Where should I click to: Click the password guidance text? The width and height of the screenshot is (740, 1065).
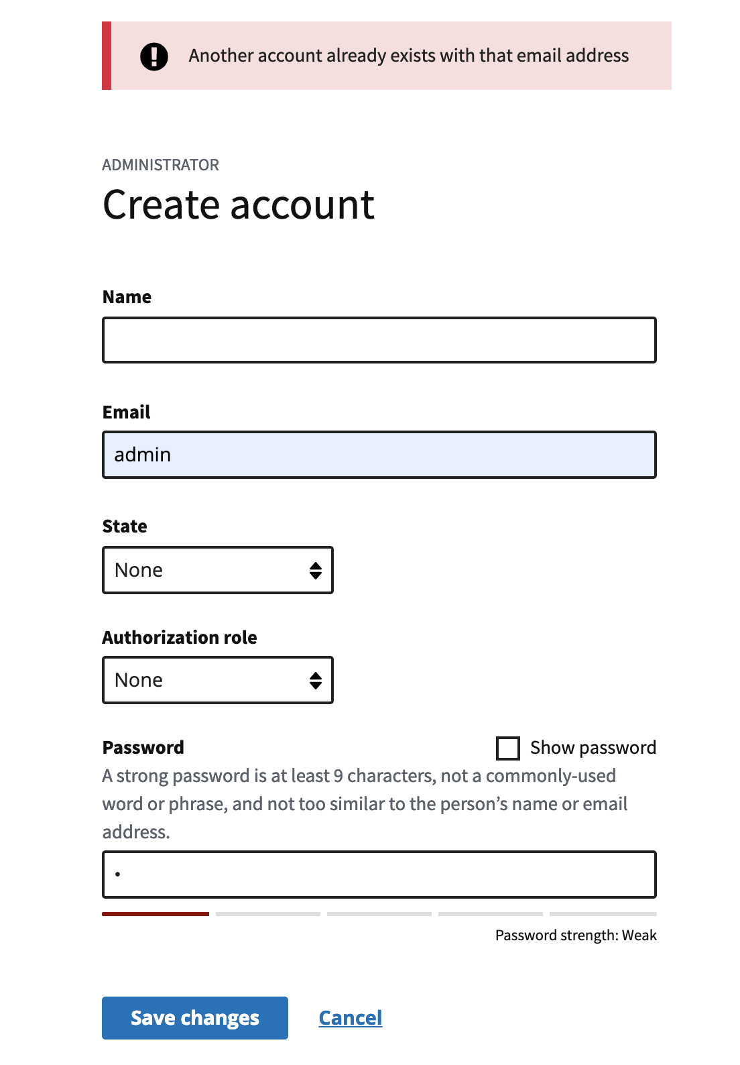pyautogui.click(x=365, y=803)
